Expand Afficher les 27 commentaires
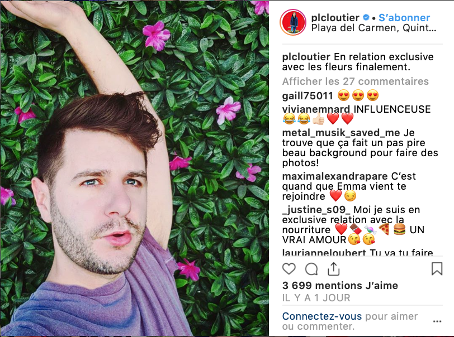Image resolution: width=454 pixels, height=337 pixels. (x=355, y=81)
